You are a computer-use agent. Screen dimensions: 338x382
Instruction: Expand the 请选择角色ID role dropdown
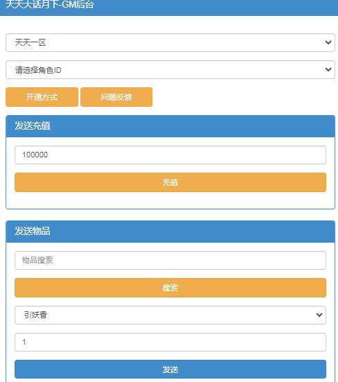point(170,70)
